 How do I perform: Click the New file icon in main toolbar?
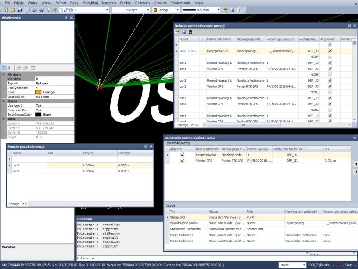pos(6,9)
